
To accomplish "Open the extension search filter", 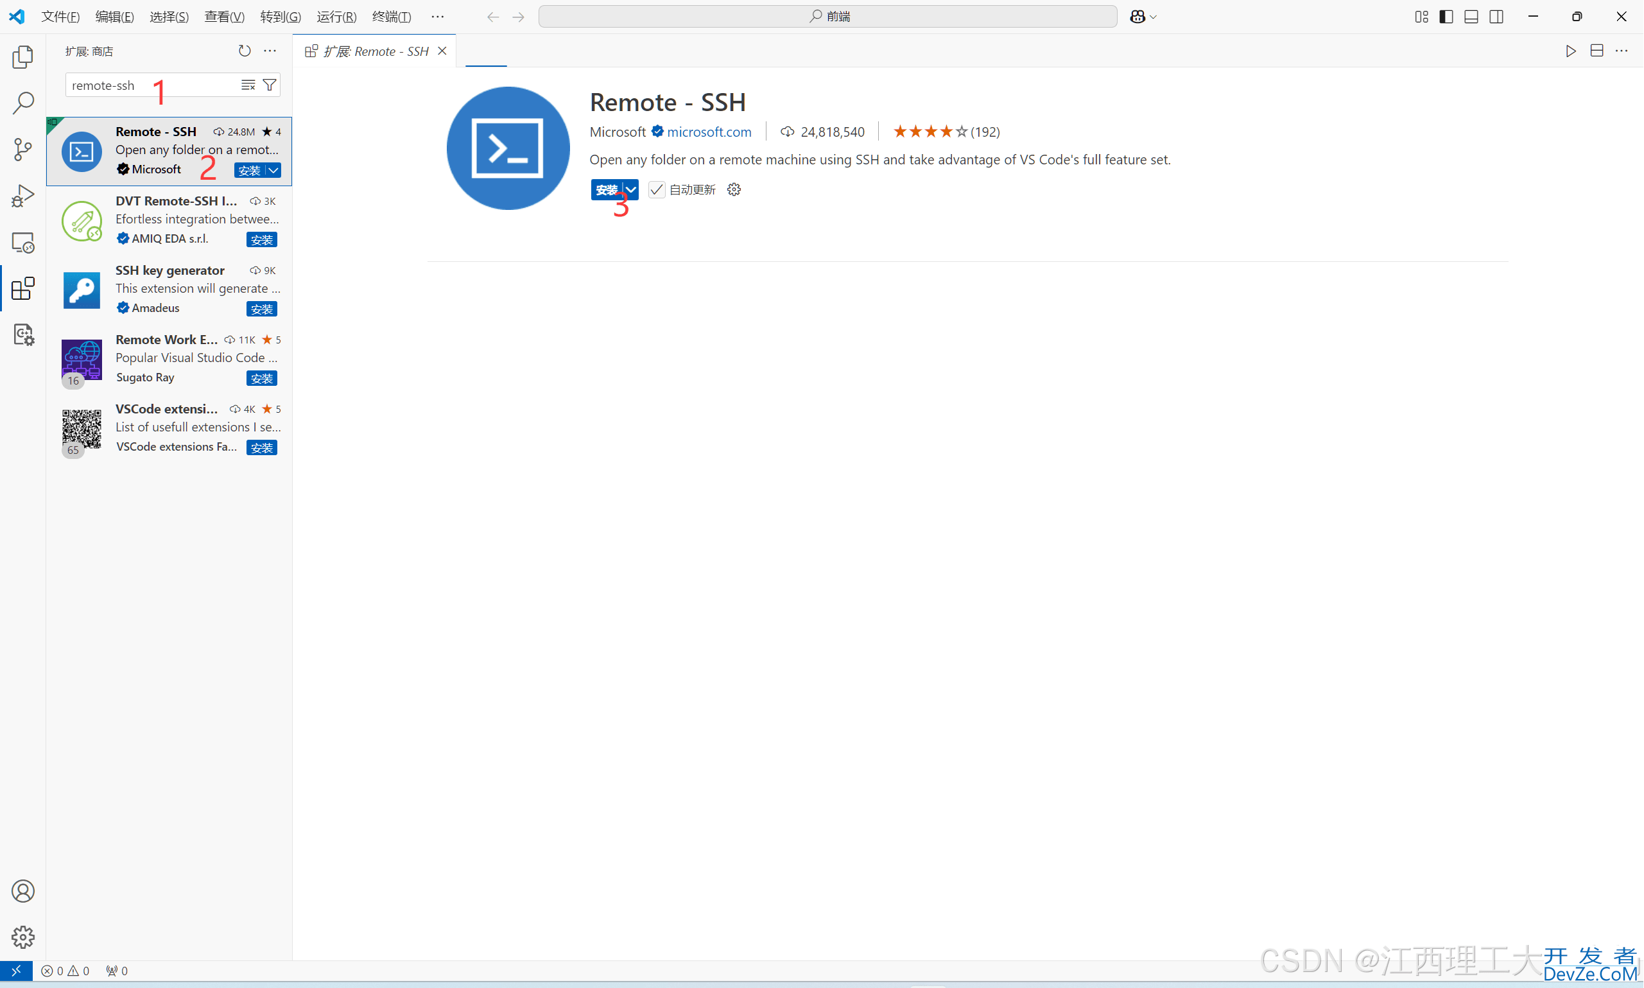I will [x=270, y=85].
